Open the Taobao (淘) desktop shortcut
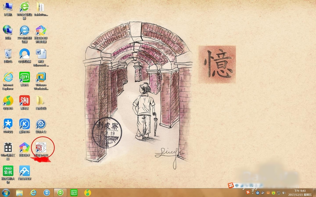Image resolution: width=316 pixels, height=197 pixels. [24, 101]
